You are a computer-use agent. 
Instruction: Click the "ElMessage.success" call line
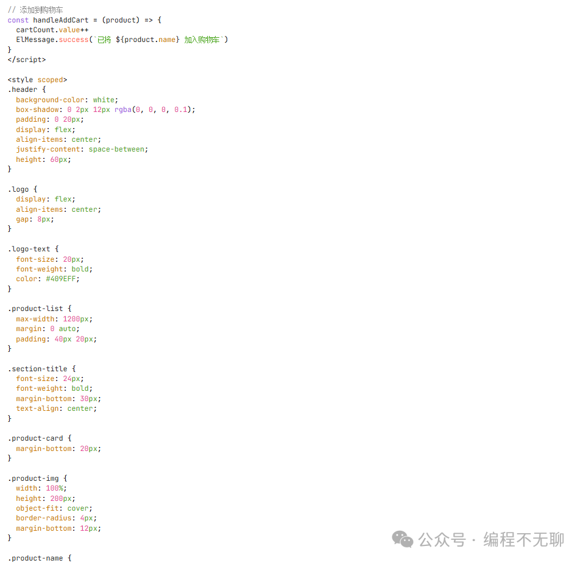tap(122, 40)
